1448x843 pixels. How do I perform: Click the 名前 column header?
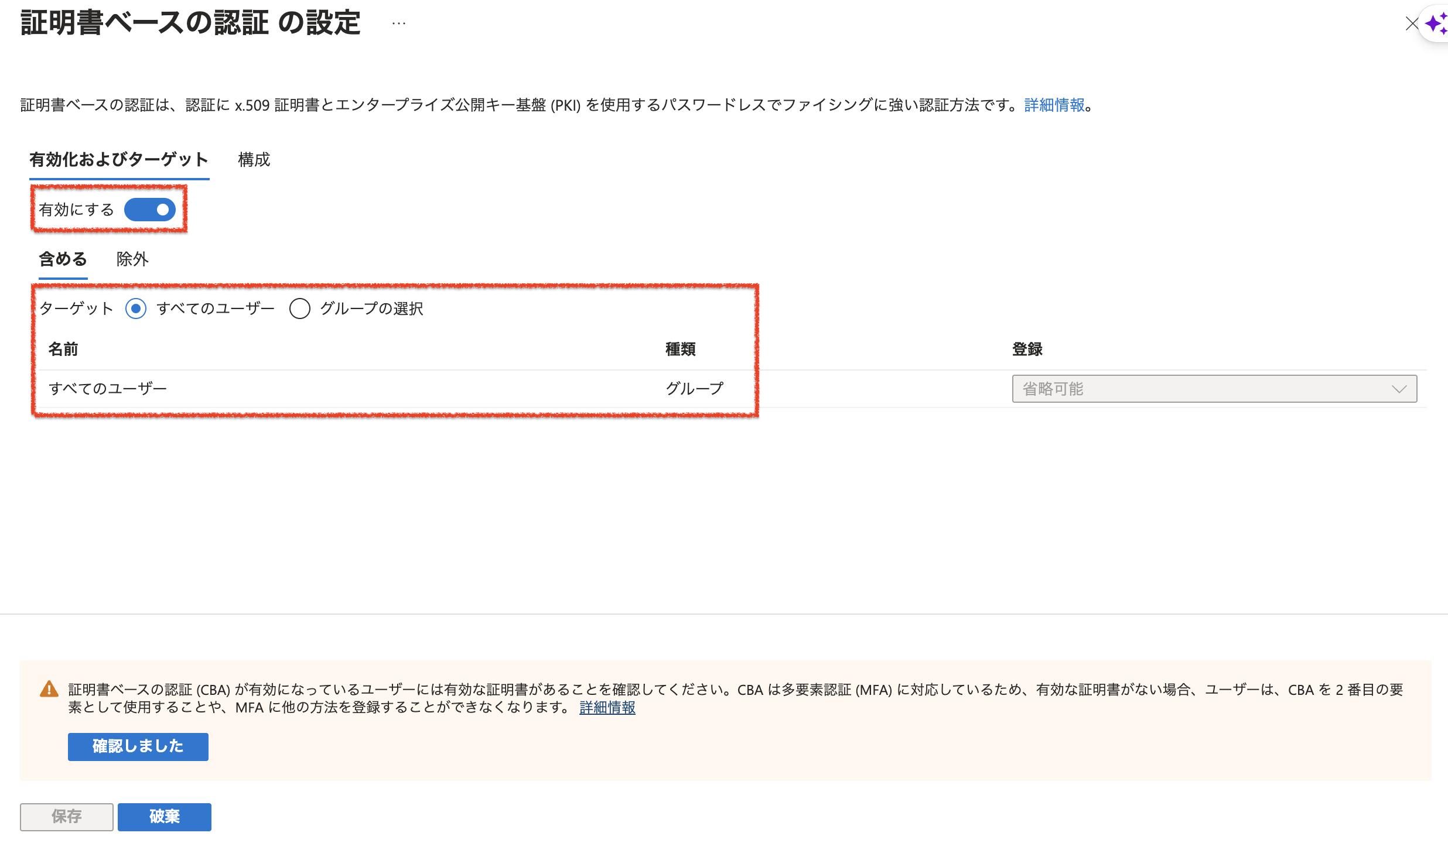(63, 349)
